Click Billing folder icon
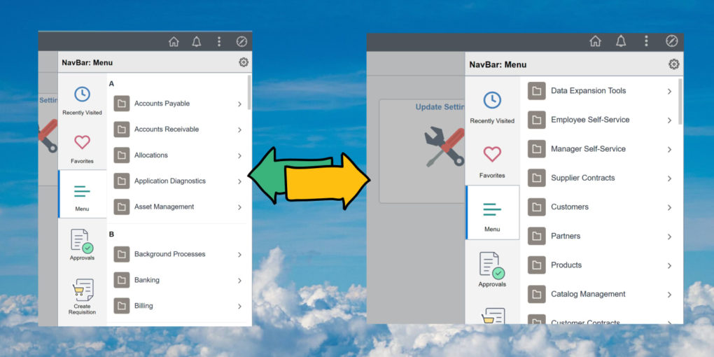Image resolution: width=714 pixels, height=357 pixels. click(122, 306)
